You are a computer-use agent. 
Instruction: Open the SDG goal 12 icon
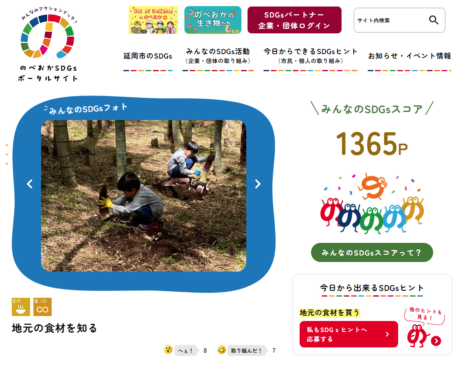[x=42, y=307]
